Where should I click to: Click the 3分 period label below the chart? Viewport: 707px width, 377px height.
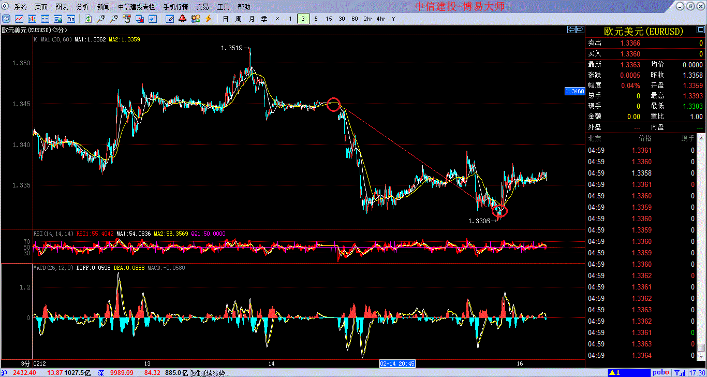pyautogui.click(x=26, y=364)
